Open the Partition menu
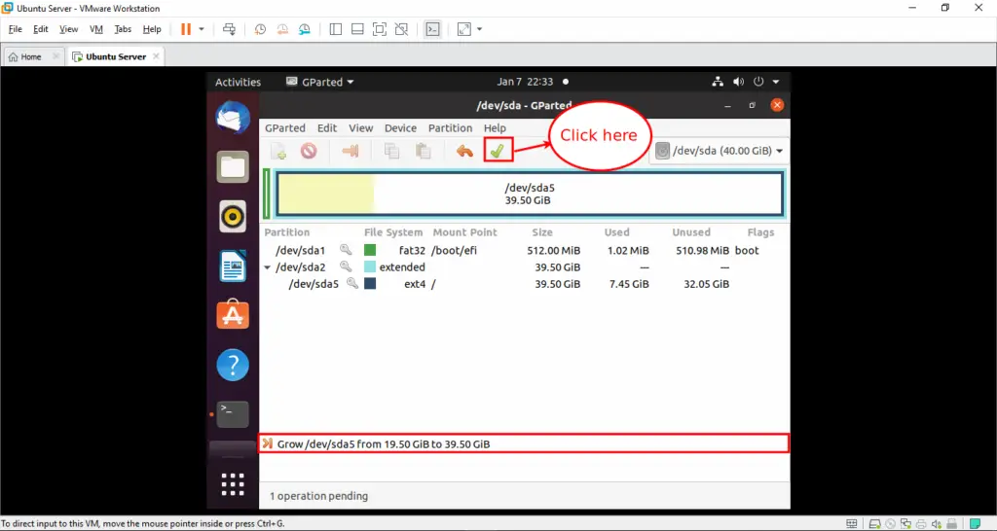The image size is (997, 531). click(x=450, y=127)
